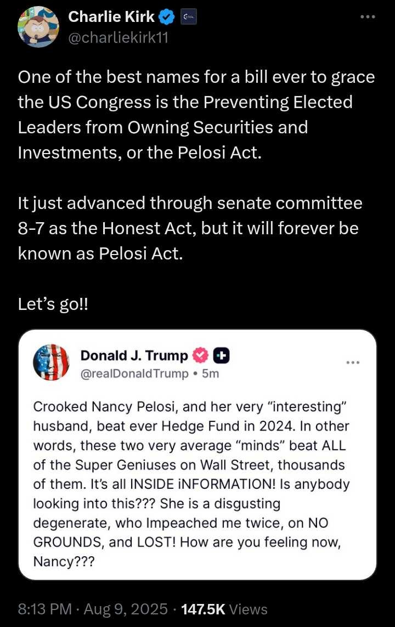
Task: Click the closing 'Nancy???' line in quoted post
Action: (64, 561)
